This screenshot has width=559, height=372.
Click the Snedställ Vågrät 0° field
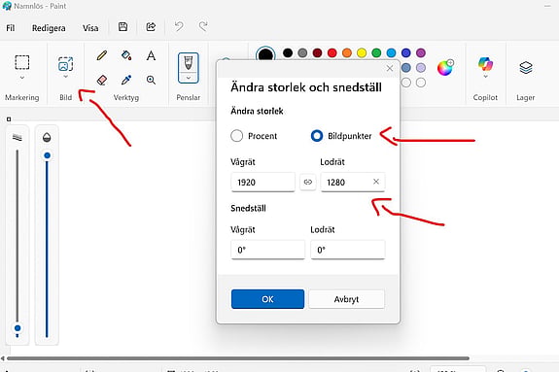point(267,250)
